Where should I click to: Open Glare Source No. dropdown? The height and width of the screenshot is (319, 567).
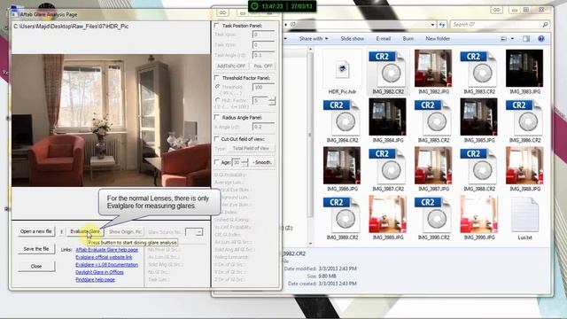[194, 232]
